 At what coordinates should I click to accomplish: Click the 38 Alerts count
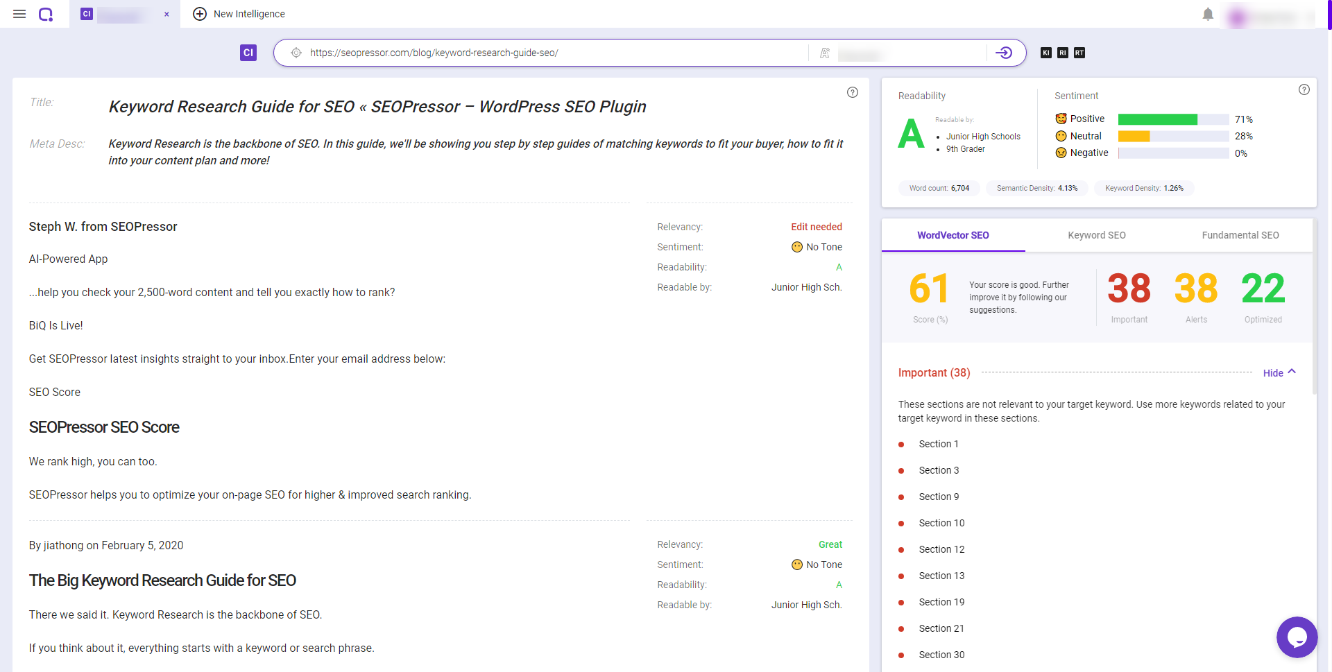tap(1196, 288)
